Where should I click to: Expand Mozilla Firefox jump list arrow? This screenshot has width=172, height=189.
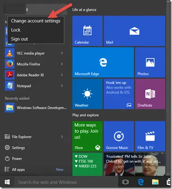pyautogui.click(x=62, y=64)
